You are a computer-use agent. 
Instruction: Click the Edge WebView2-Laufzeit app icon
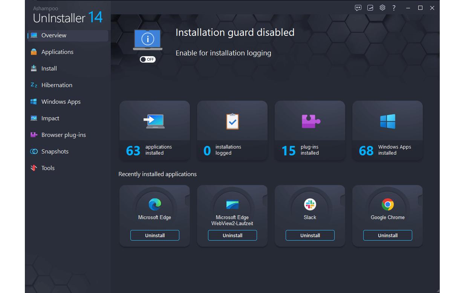[232, 204]
